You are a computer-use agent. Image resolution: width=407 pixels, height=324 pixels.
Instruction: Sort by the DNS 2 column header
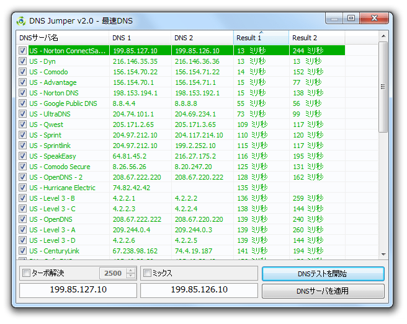point(202,38)
